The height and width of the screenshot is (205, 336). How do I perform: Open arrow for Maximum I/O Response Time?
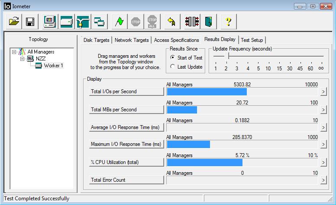[x=323, y=145]
